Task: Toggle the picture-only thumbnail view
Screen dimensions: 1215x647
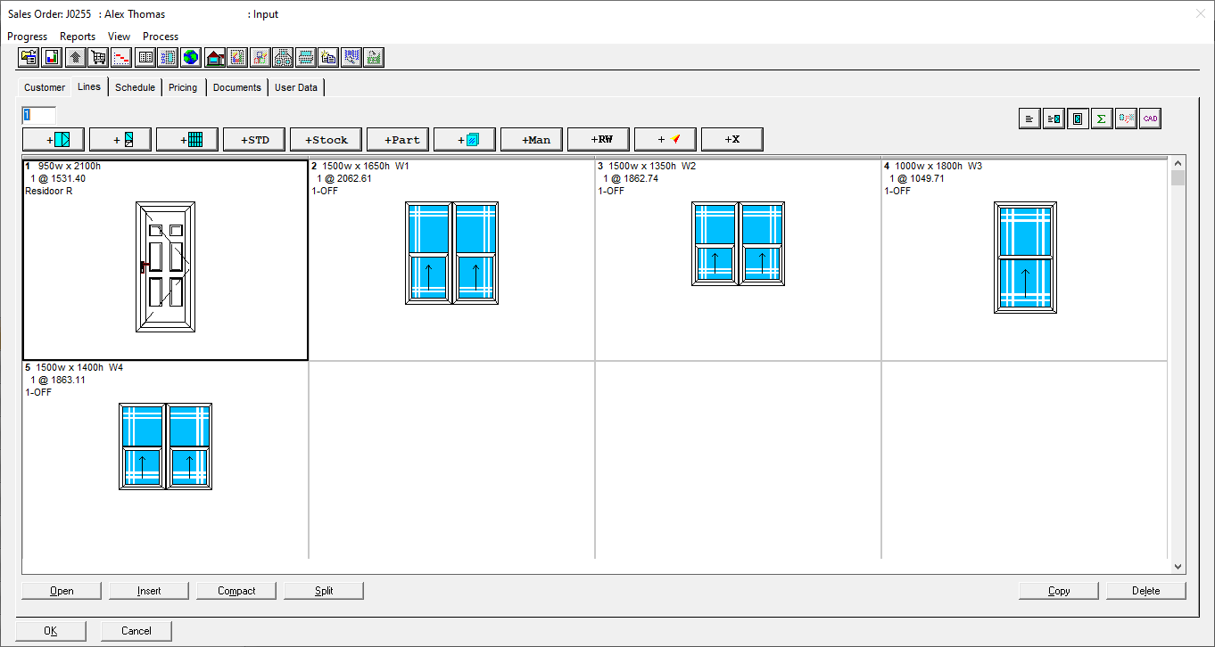Action: coord(1078,119)
